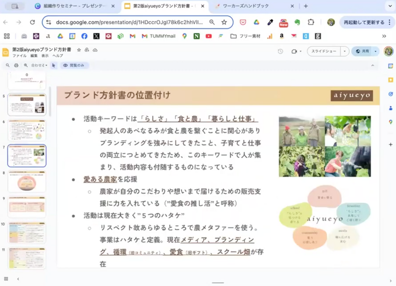Image resolution: width=396 pixels, height=286 pixels.
Task: Open version history clock icon
Action: point(280,52)
